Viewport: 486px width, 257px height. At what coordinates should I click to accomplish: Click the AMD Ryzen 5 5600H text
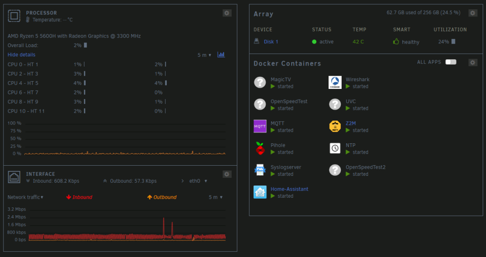pyautogui.click(x=74, y=36)
